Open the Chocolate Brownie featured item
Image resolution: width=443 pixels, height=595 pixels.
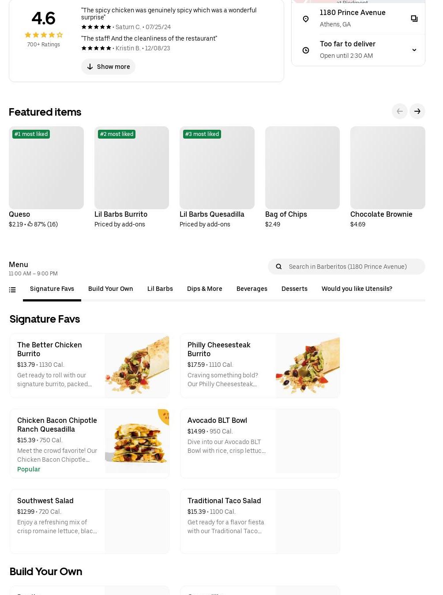tap(387, 177)
